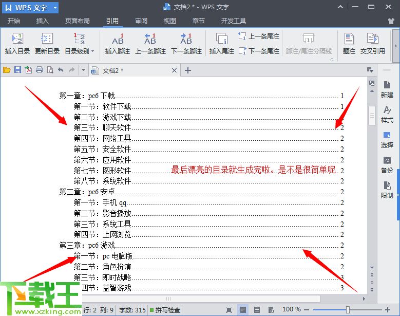The image size is (400, 316).
Task: Click the vertical scrollbar thumb
Action: (x=372, y=116)
